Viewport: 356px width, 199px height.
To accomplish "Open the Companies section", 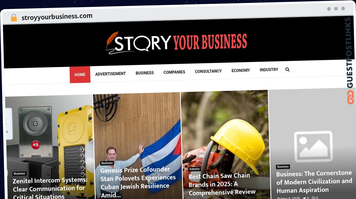I will [x=174, y=72].
